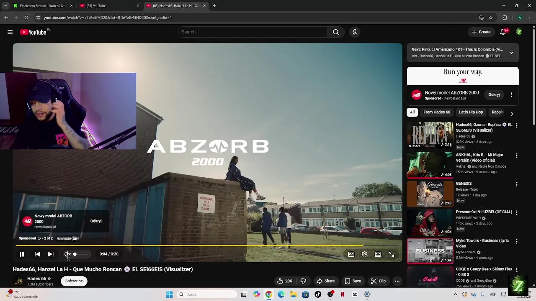The height and width of the screenshot is (301, 536).
Task: Start voice search with the microphone icon
Action: click(355, 32)
